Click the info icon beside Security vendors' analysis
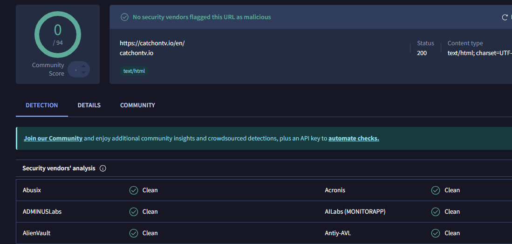The image size is (512, 244). pyautogui.click(x=103, y=168)
